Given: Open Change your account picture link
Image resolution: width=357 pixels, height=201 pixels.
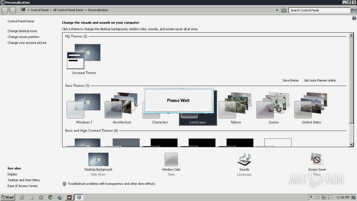Looking at the screenshot, I should pyautogui.click(x=27, y=43).
